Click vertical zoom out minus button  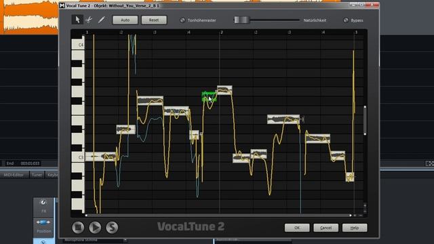coord(365,211)
